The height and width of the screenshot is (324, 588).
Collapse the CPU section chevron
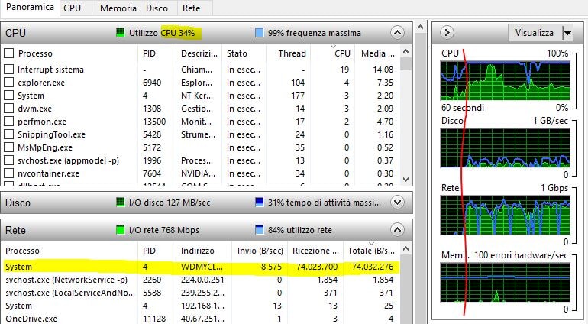coord(397,33)
